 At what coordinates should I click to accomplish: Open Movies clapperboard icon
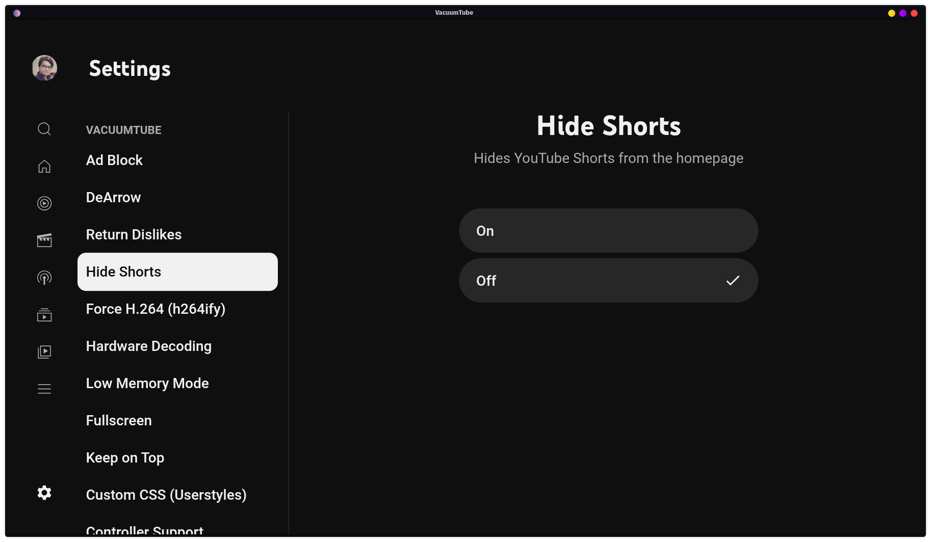[x=44, y=240]
